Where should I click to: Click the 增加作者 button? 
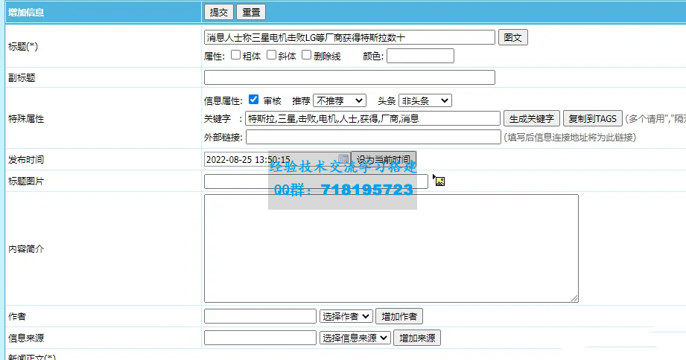pyautogui.click(x=399, y=316)
